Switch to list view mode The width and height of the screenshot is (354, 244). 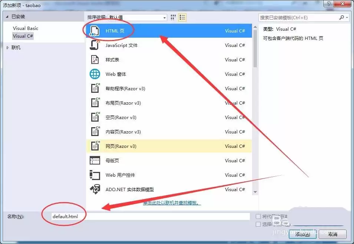[x=182, y=17]
